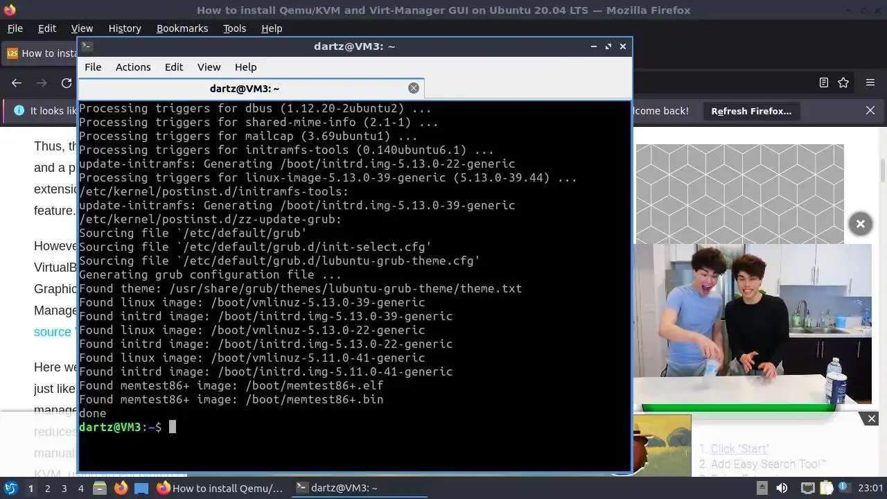Open the removable media eject tray icon
The height and width of the screenshot is (499, 887).
(x=762, y=488)
